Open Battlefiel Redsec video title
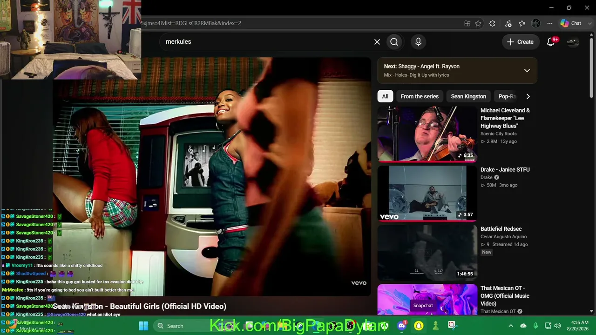The height and width of the screenshot is (335, 596). [501, 229]
